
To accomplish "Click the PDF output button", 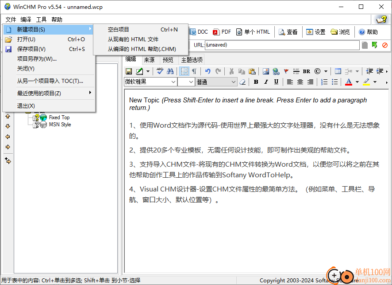I will tap(222, 32).
